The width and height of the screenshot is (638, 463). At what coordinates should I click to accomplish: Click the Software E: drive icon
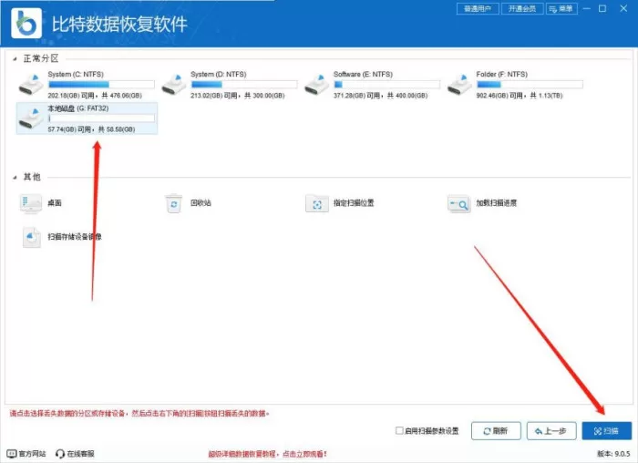[x=316, y=85]
